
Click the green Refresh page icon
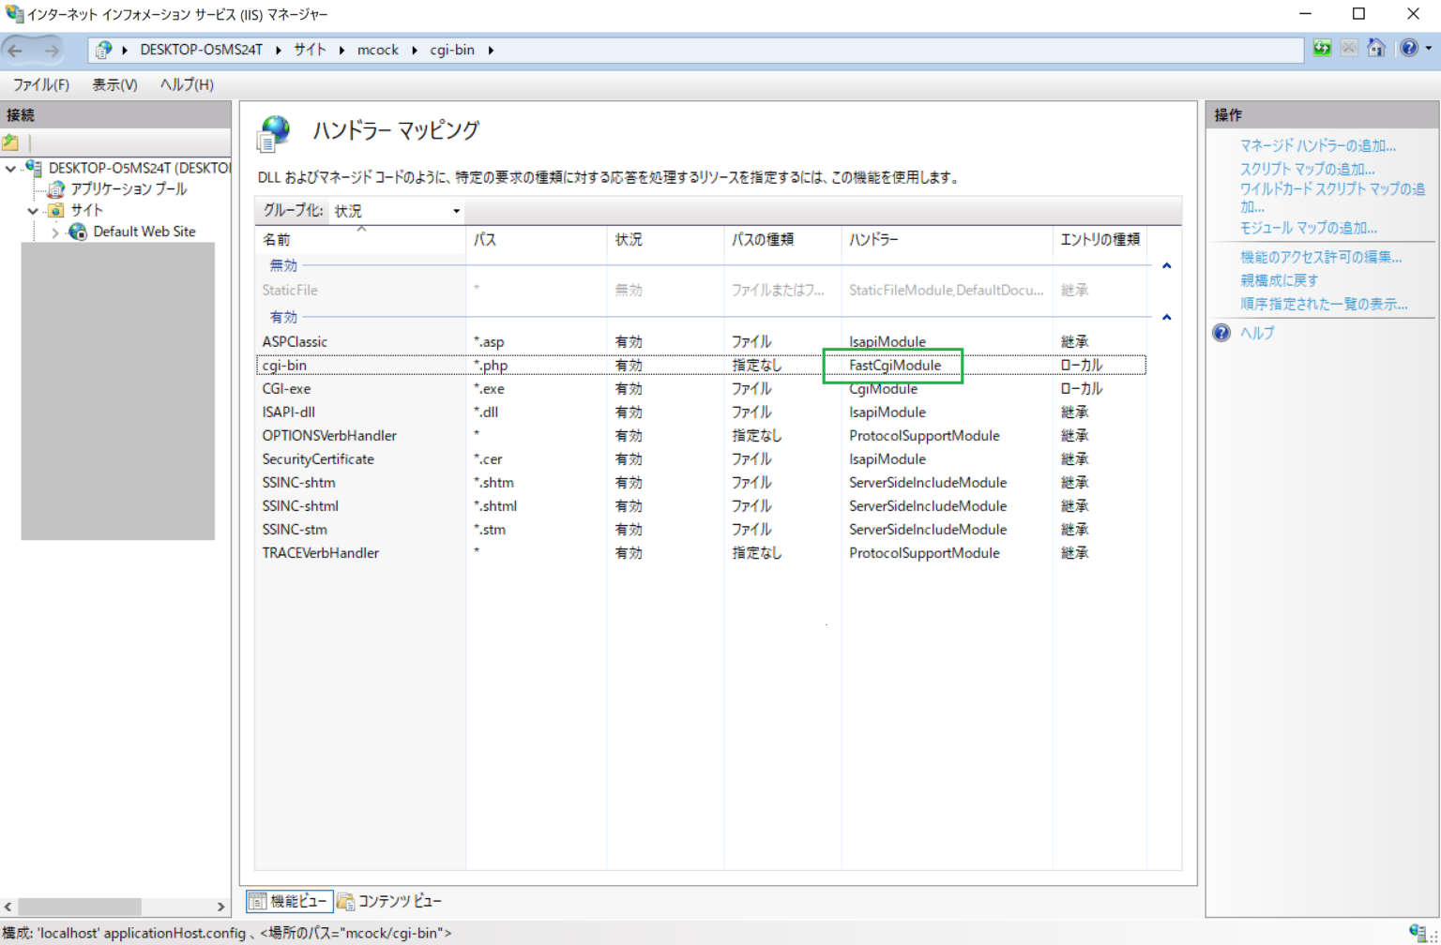(1322, 49)
